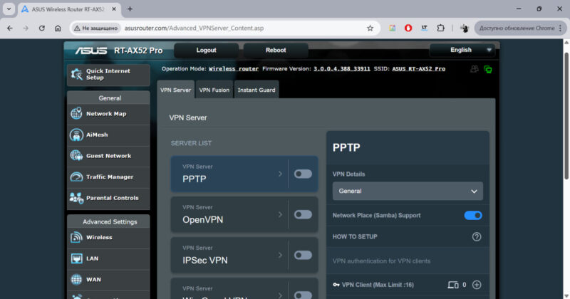Open the Chrome profile avatar

465,28
